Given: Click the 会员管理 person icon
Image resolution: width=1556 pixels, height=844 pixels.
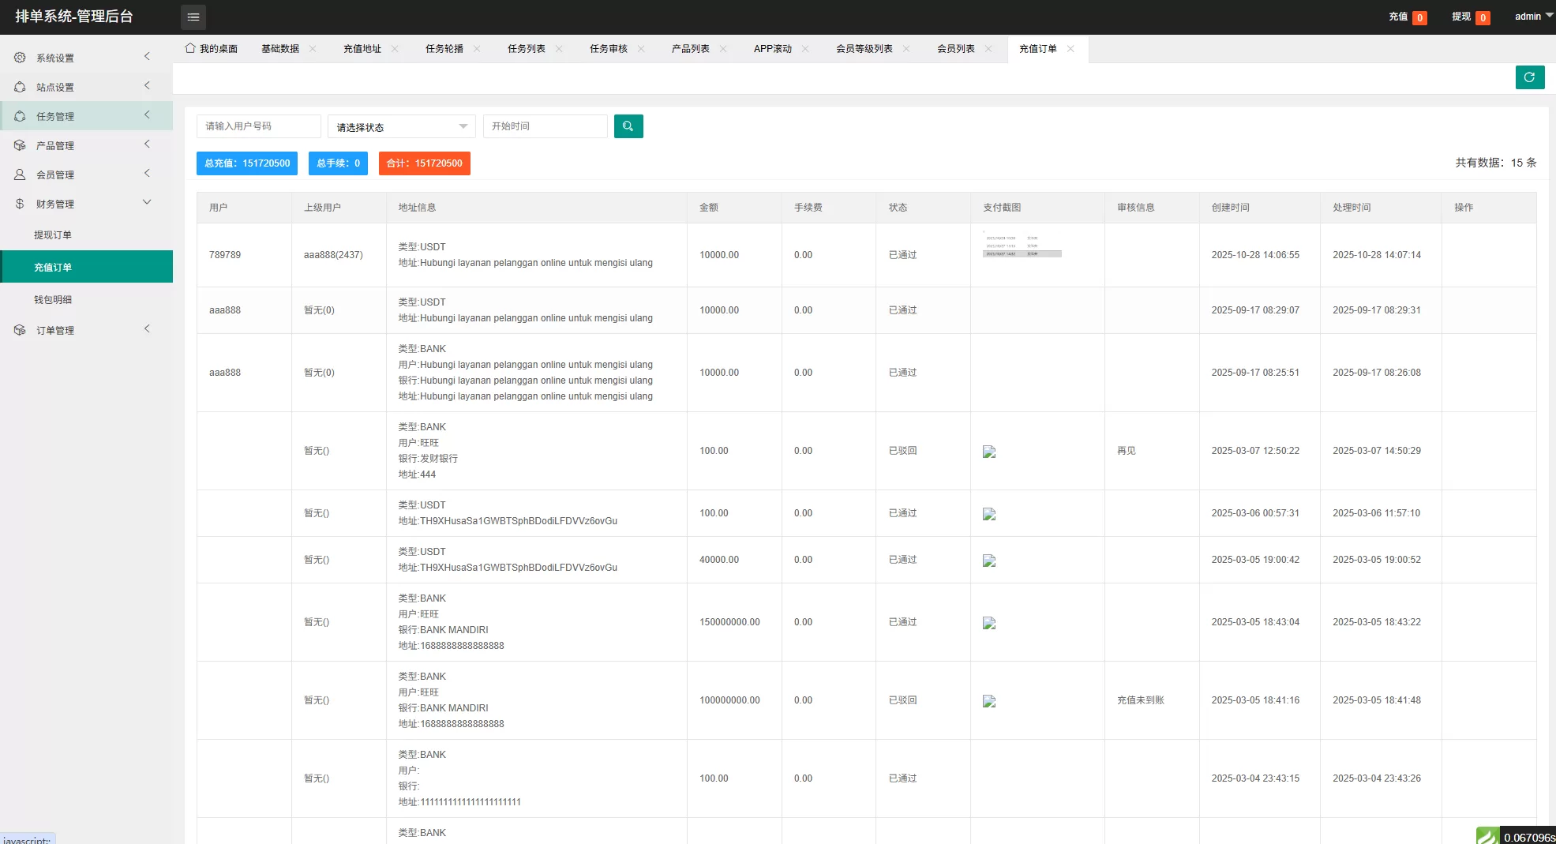Looking at the screenshot, I should [20, 174].
